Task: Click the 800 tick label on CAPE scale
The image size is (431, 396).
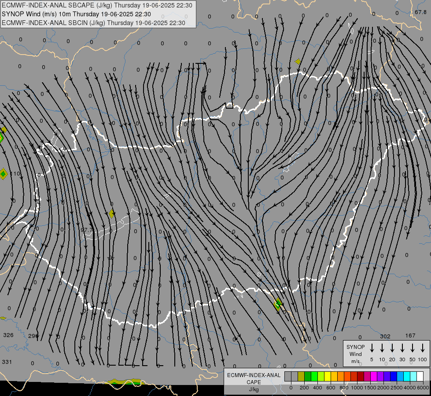Action: pos(344,388)
